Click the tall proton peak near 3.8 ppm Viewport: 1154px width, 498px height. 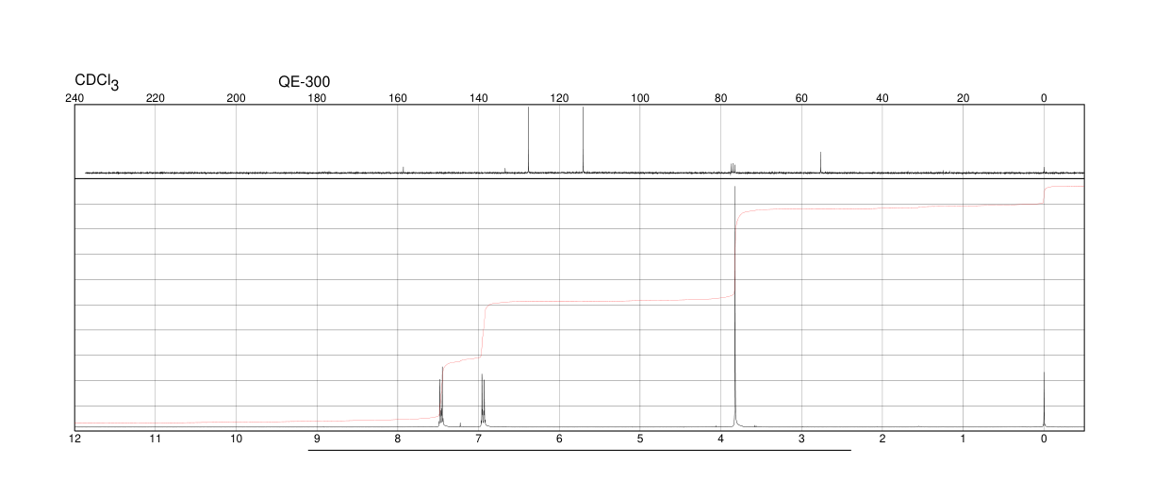(734, 307)
